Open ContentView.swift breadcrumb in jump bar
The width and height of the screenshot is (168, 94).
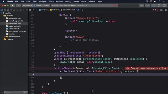coord(68,10)
